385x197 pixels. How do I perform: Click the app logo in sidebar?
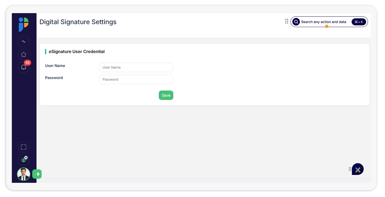(x=24, y=24)
